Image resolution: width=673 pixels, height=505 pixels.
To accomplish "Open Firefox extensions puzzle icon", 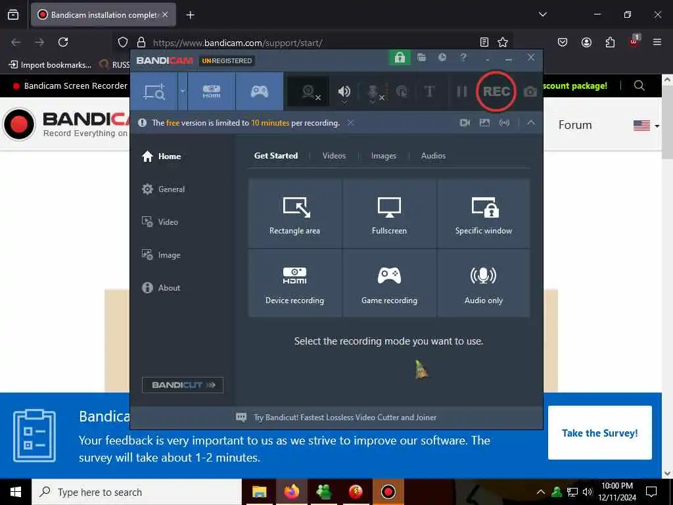I will pos(610,42).
